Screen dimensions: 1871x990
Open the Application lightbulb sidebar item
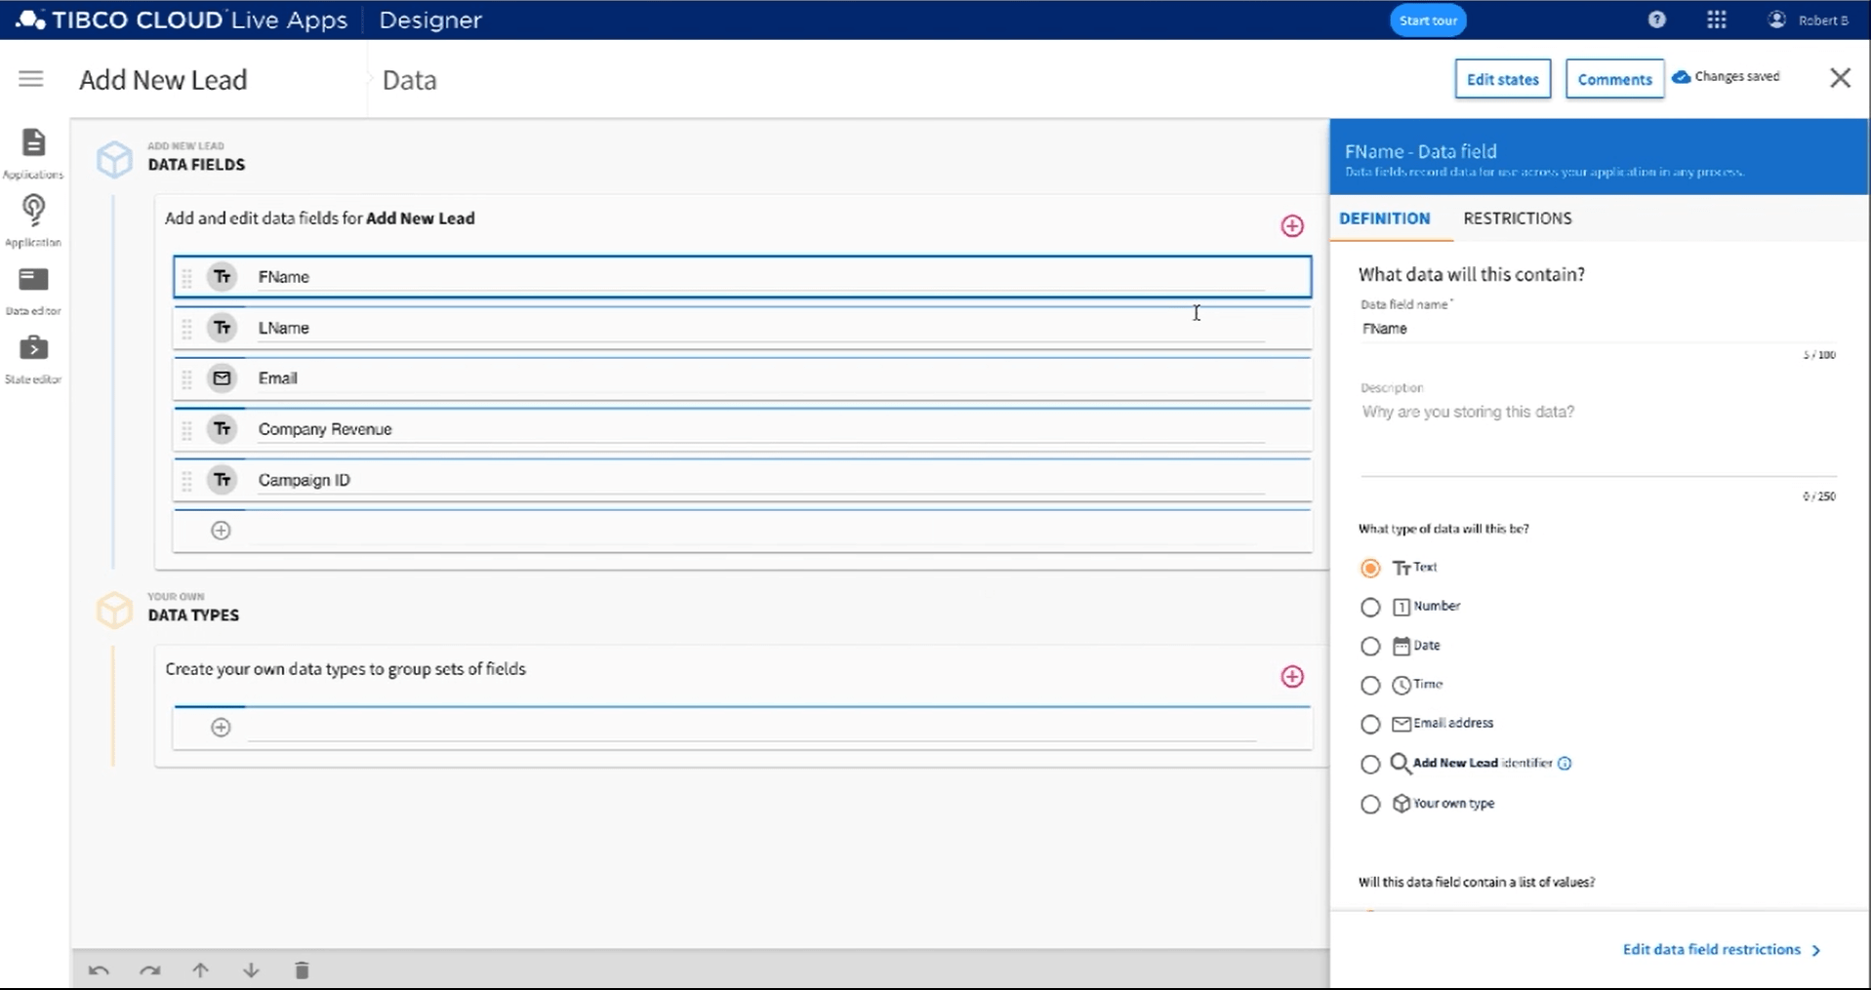pyautogui.click(x=33, y=220)
